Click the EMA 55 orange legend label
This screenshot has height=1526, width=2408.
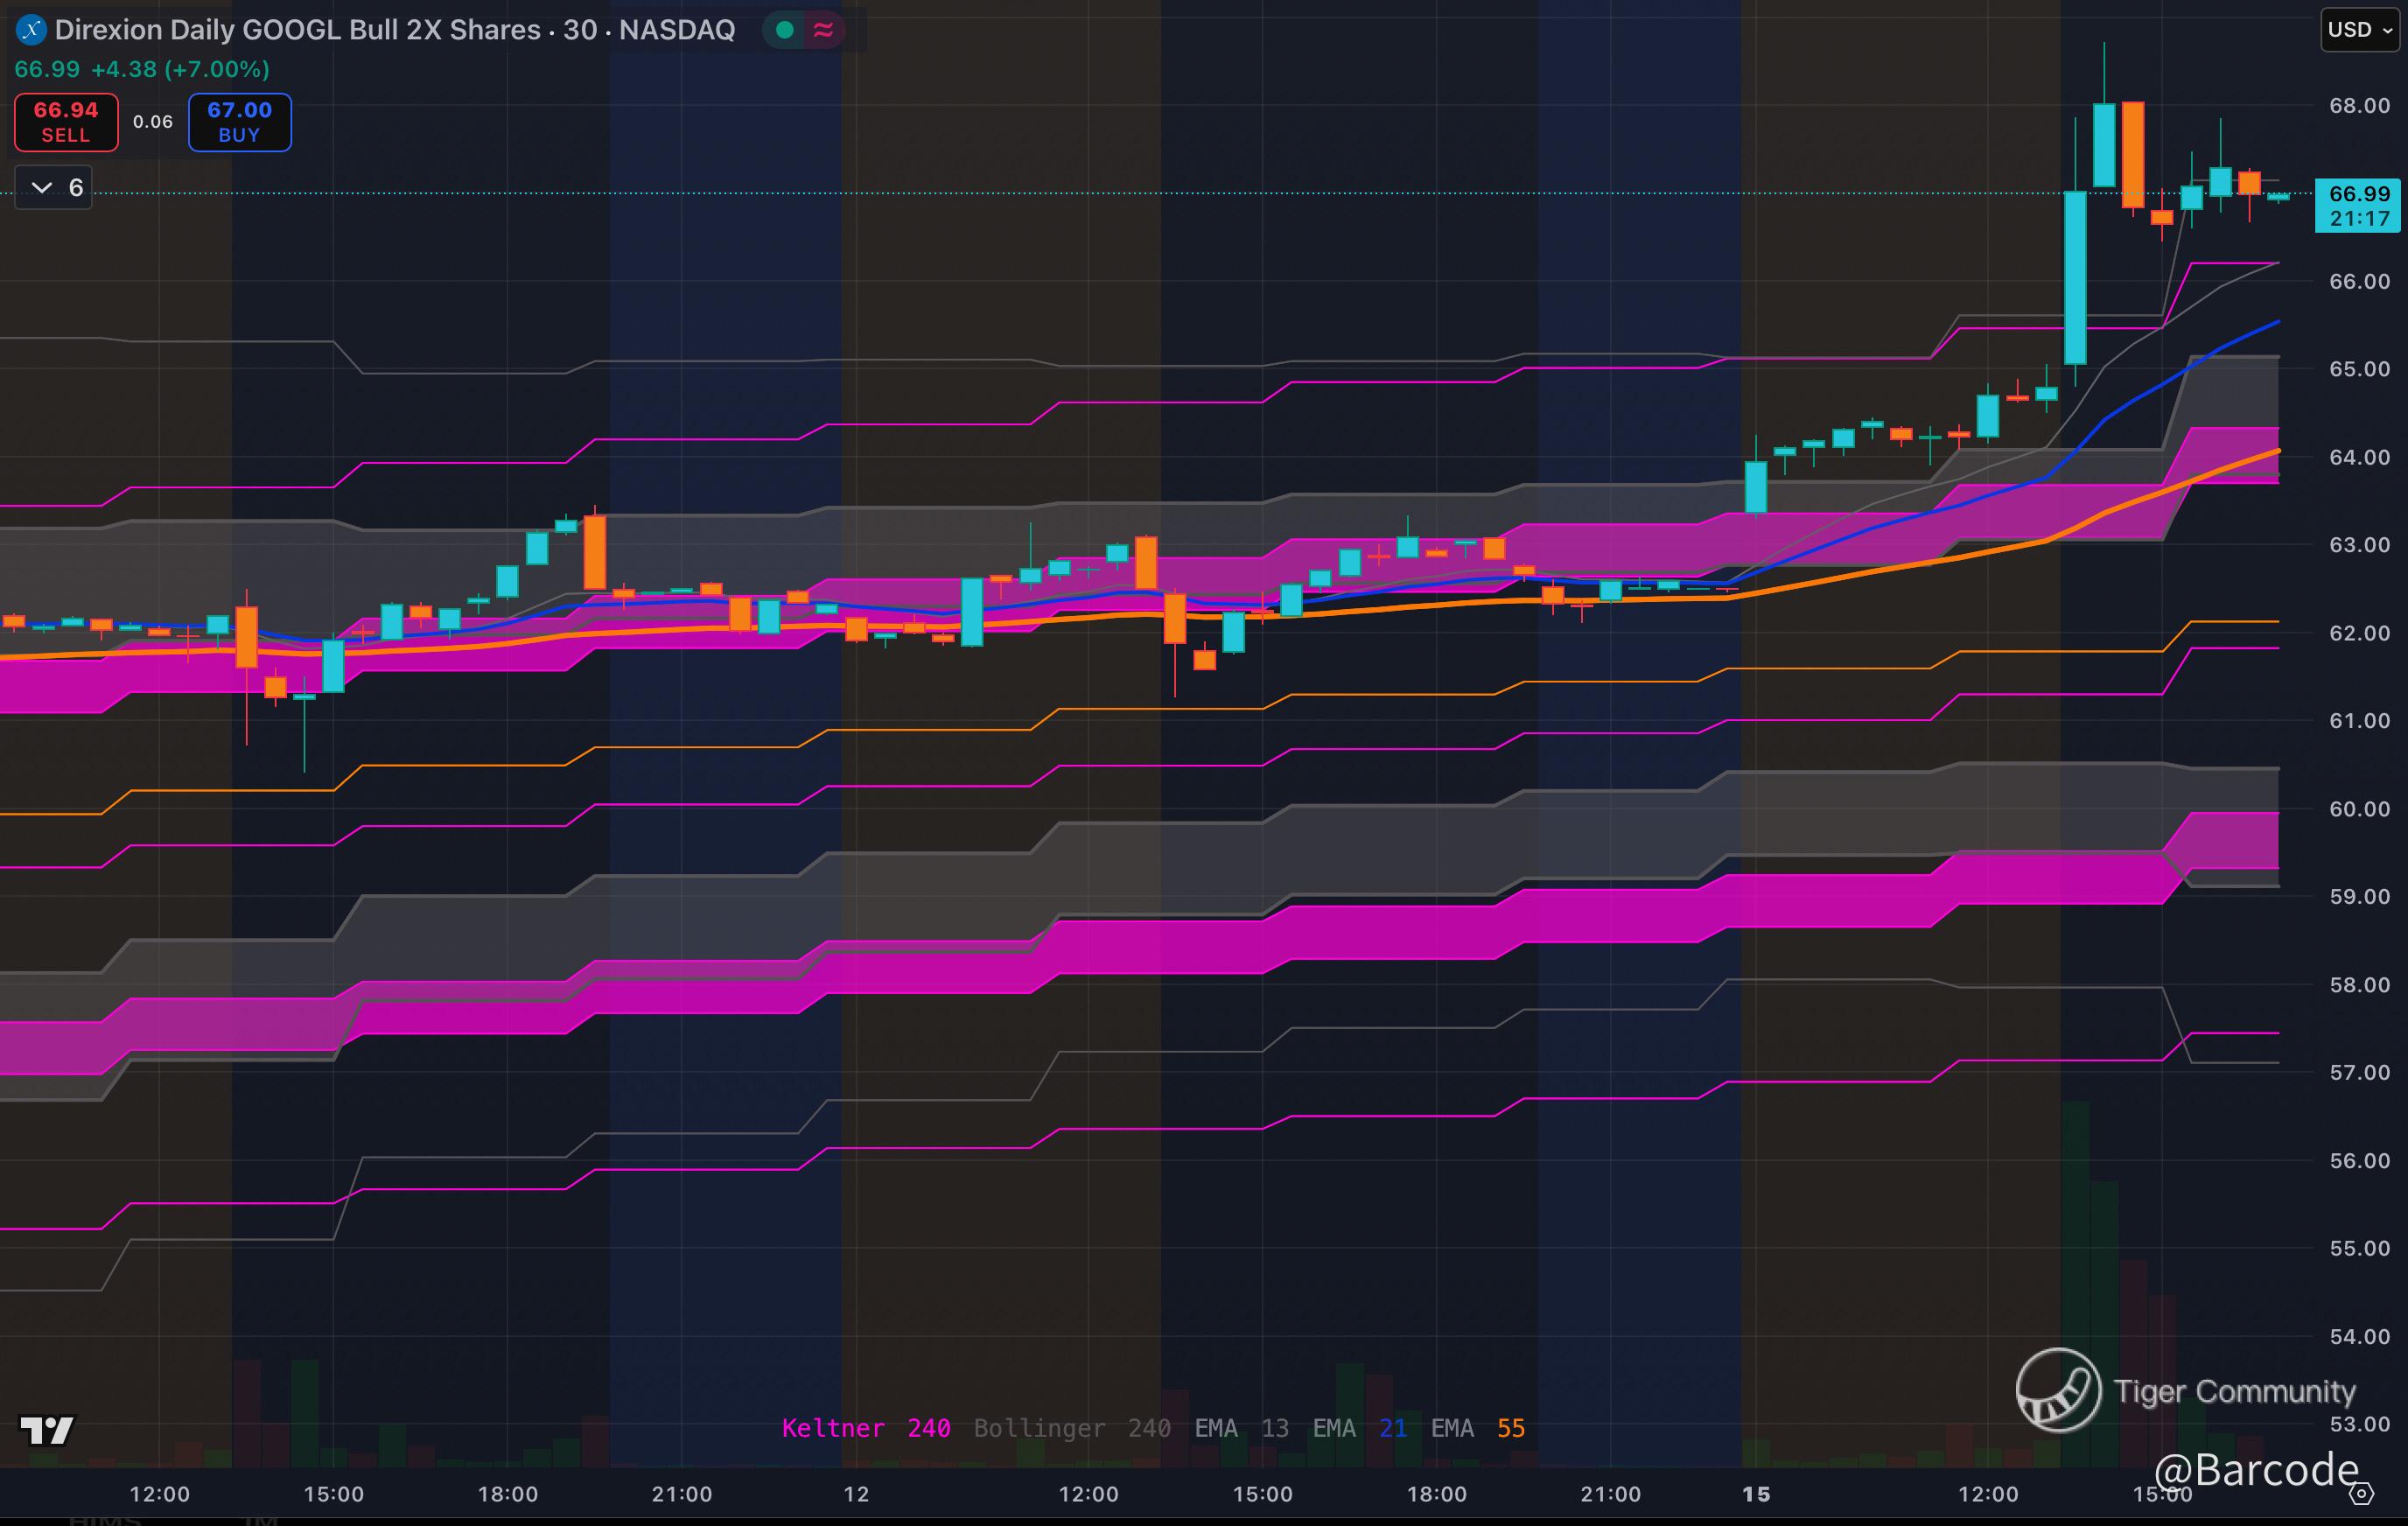[1477, 1428]
